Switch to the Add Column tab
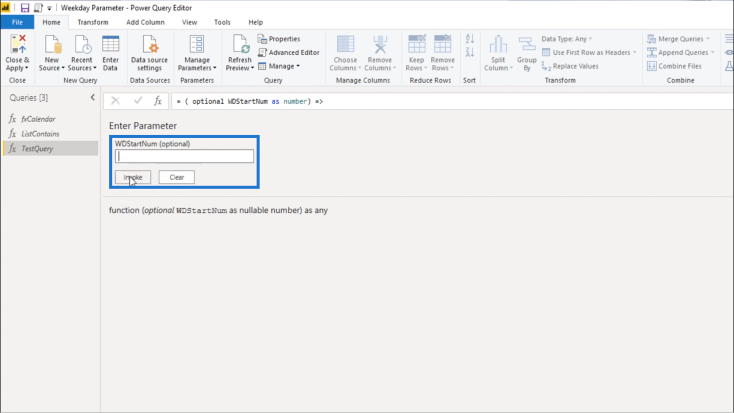Screen dimensions: 734x413 coord(145,22)
